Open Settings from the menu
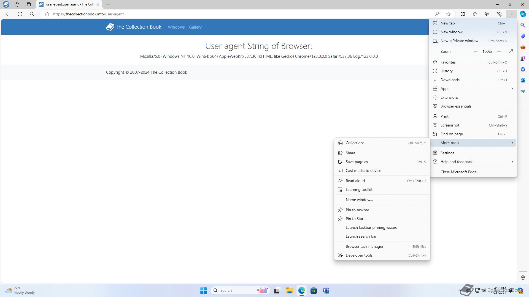This screenshot has height=297, width=529. 473,153
